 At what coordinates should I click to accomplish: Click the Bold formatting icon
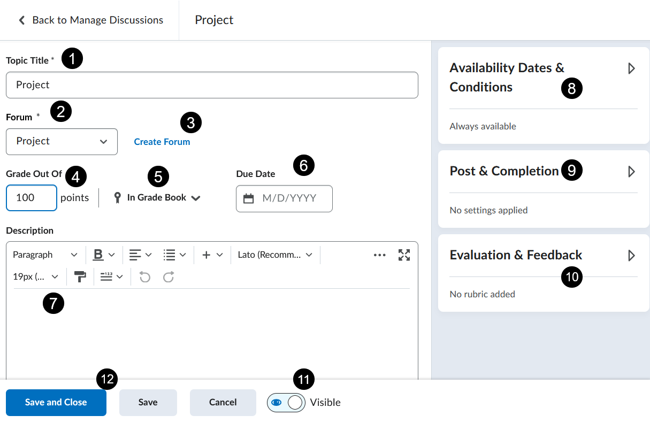pyautogui.click(x=98, y=255)
